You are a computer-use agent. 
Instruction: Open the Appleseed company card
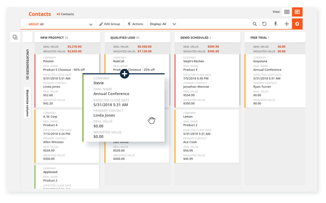(67, 177)
